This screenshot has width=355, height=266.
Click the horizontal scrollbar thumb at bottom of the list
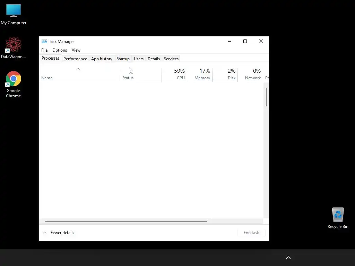pyautogui.click(x=126, y=221)
